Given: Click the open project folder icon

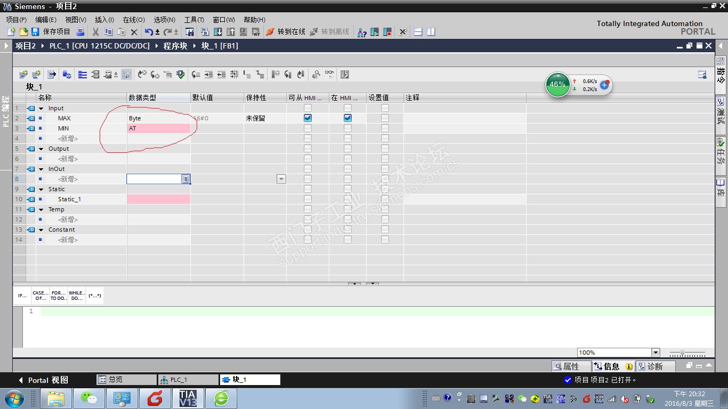Looking at the screenshot, I should tap(23, 32).
